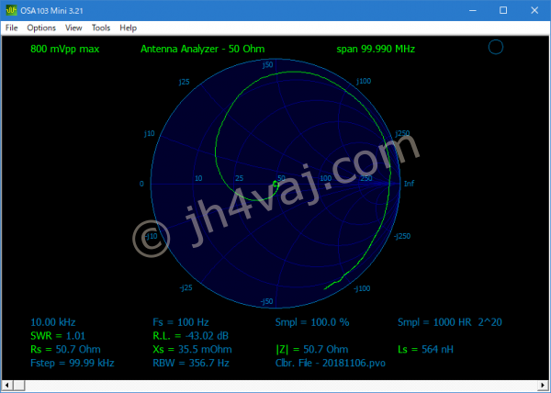Image resolution: width=551 pixels, height=393 pixels.
Task: Click the '10.00 kHz' frequency value
Action: tap(52, 322)
